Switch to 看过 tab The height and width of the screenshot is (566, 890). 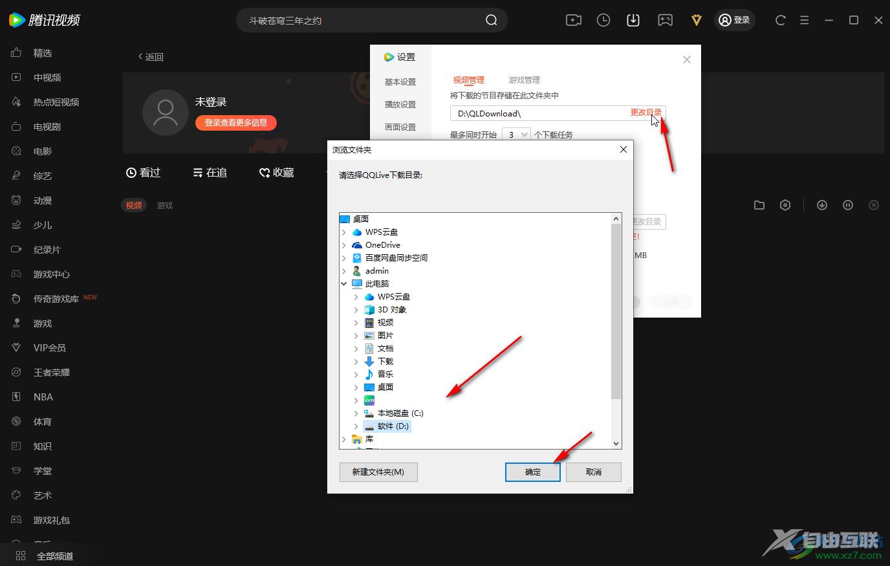[143, 173]
